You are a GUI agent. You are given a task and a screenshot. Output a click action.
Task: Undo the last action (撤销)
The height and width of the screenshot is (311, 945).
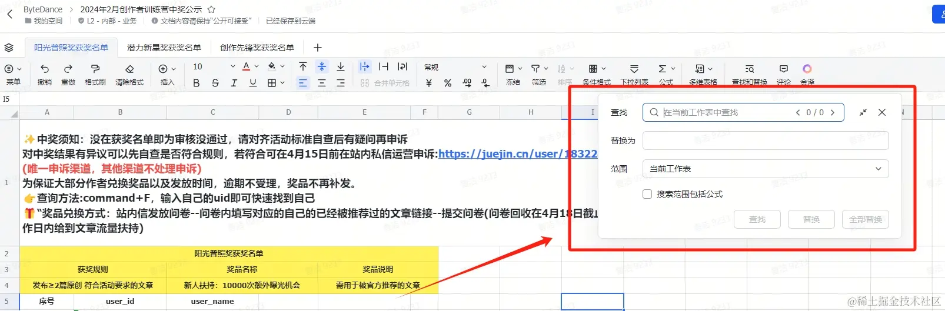tap(45, 73)
